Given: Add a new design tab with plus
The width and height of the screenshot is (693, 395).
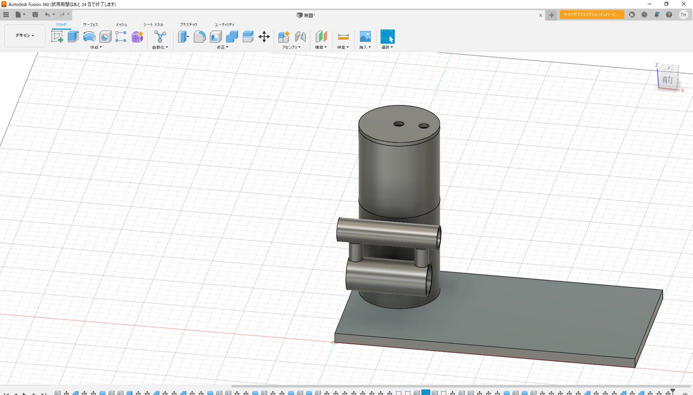Looking at the screenshot, I should pyautogui.click(x=552, y=14).
